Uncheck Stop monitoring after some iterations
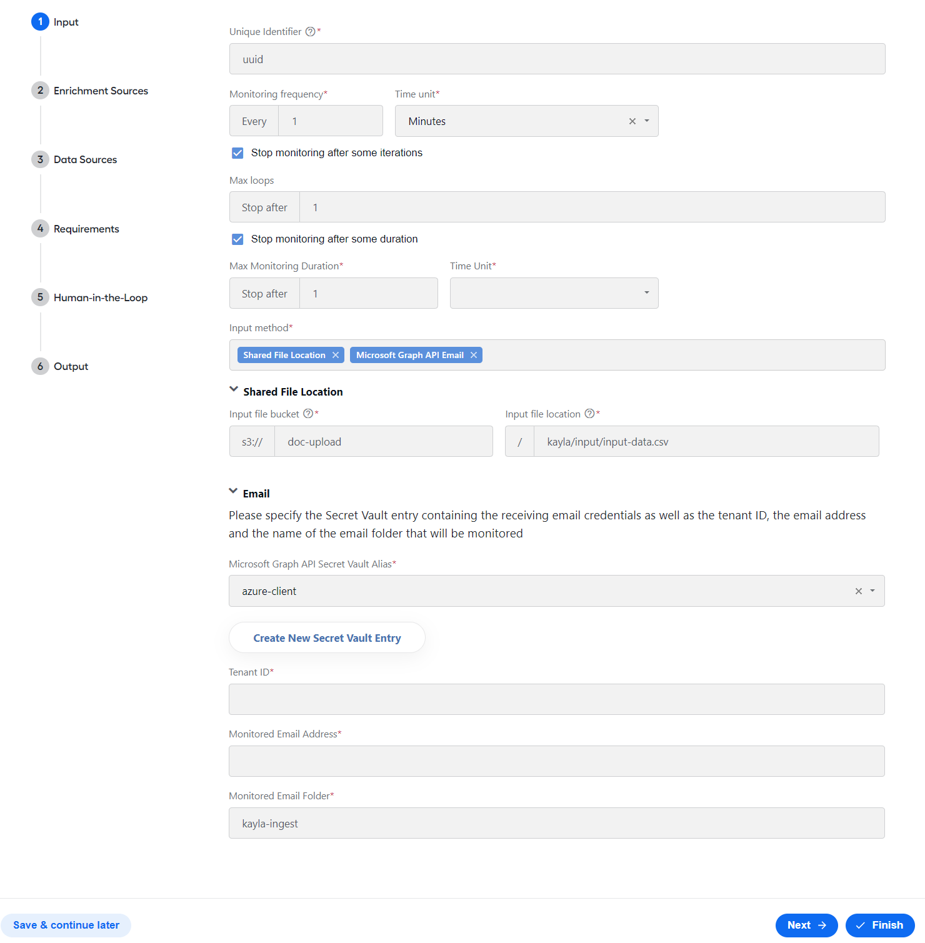 click(x=237, y=153)
